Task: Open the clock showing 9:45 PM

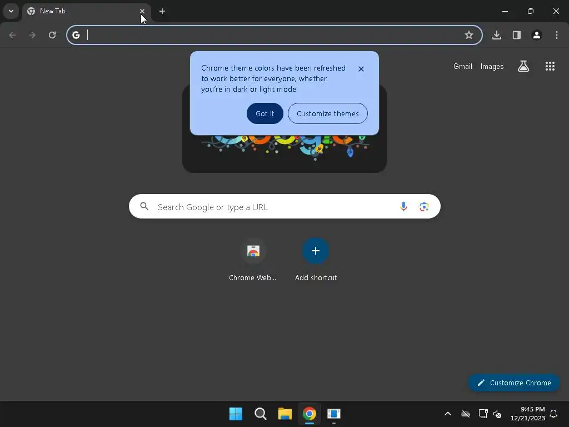Action: [528, 414]
